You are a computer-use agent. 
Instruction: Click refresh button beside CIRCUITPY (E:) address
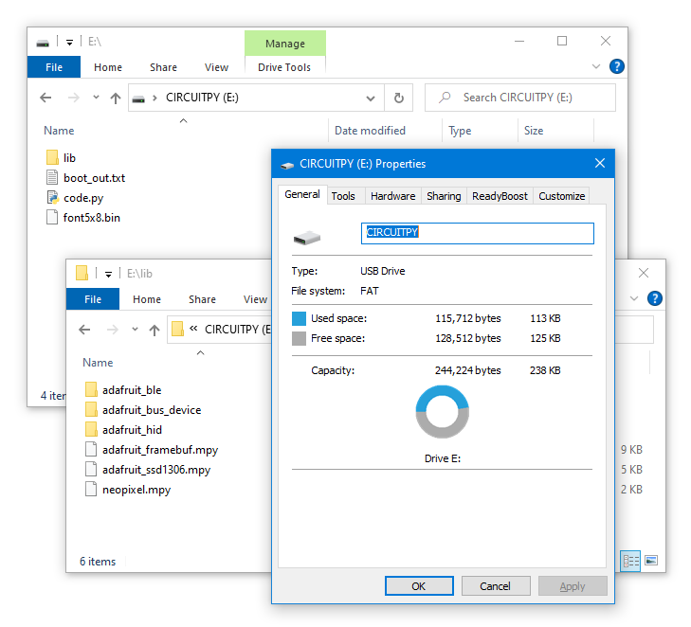click(399, 98)
